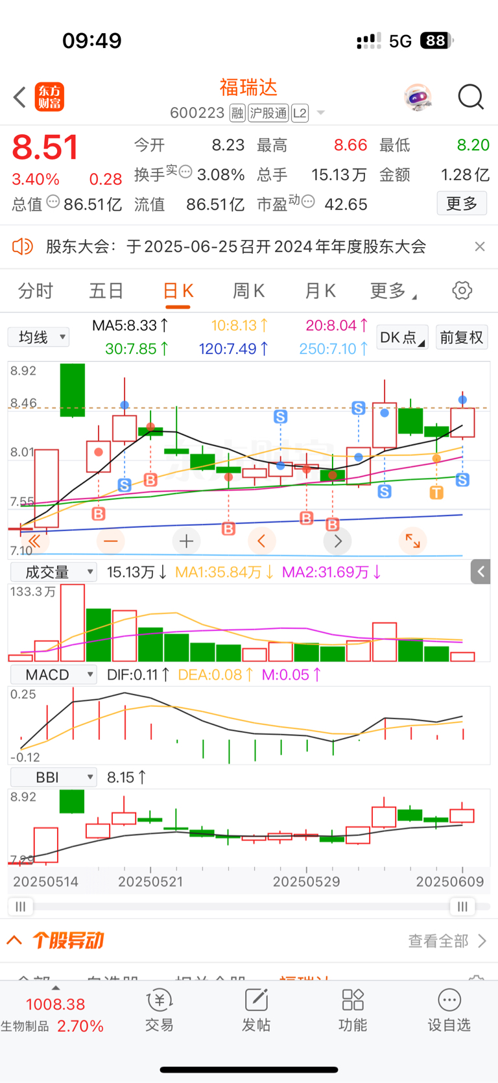This screenshot has height=1083, width=498.
Task: Open chart settings gear icon
Action: (462, 291)
